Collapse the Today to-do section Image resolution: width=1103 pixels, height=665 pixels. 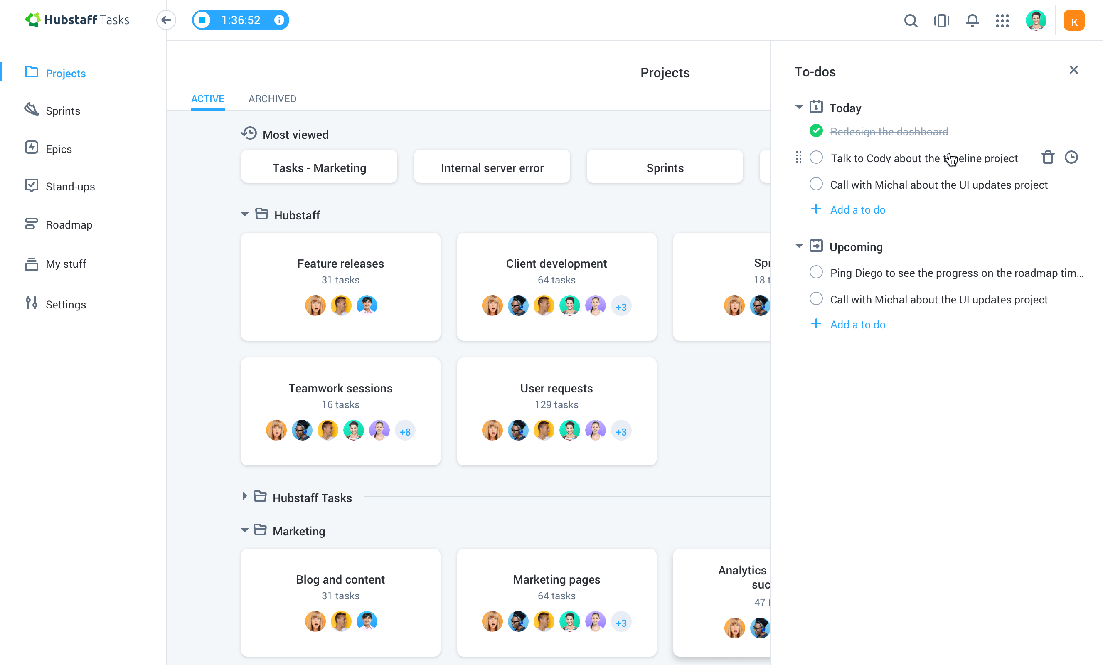click(x=799, y=107)
